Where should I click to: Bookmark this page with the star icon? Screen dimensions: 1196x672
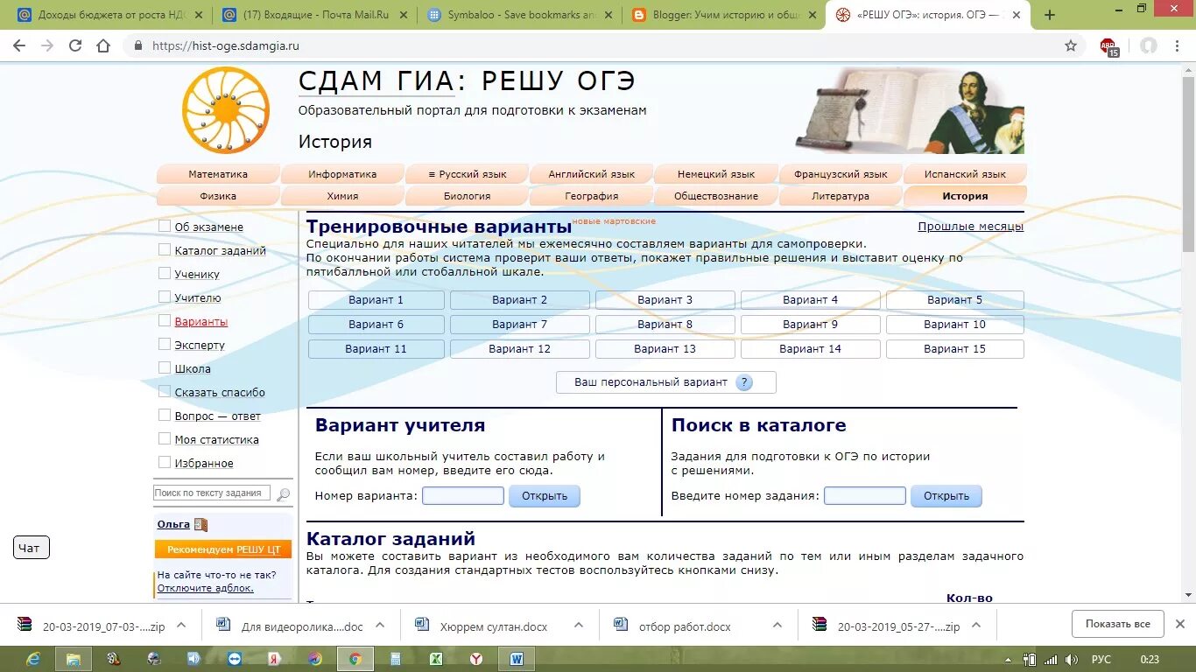1070,46
